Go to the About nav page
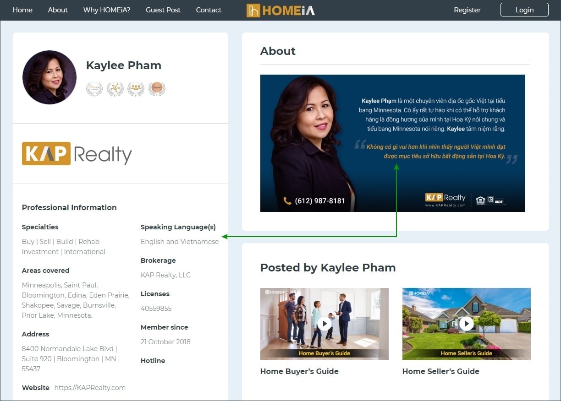 [x=58, y=10]
